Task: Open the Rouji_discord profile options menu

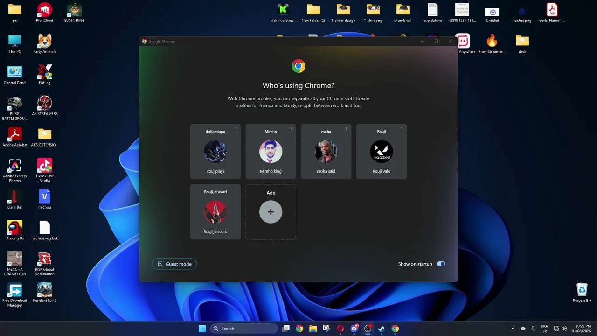Action: [x=236, y=189]
